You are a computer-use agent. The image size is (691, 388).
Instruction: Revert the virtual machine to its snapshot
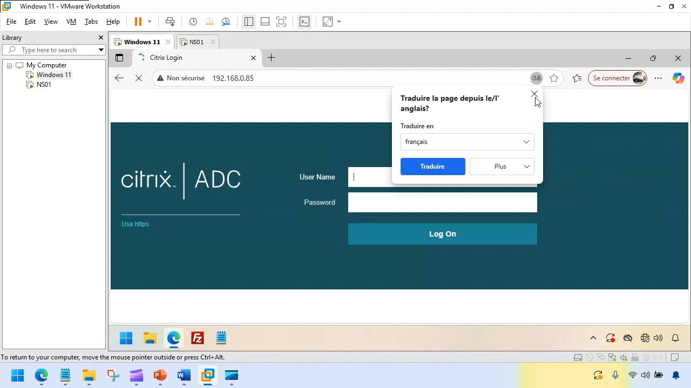(209, 22)
